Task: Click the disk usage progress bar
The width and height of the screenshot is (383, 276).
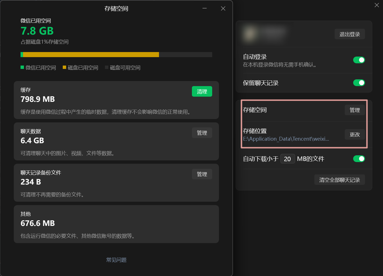Action: (116, 55)
